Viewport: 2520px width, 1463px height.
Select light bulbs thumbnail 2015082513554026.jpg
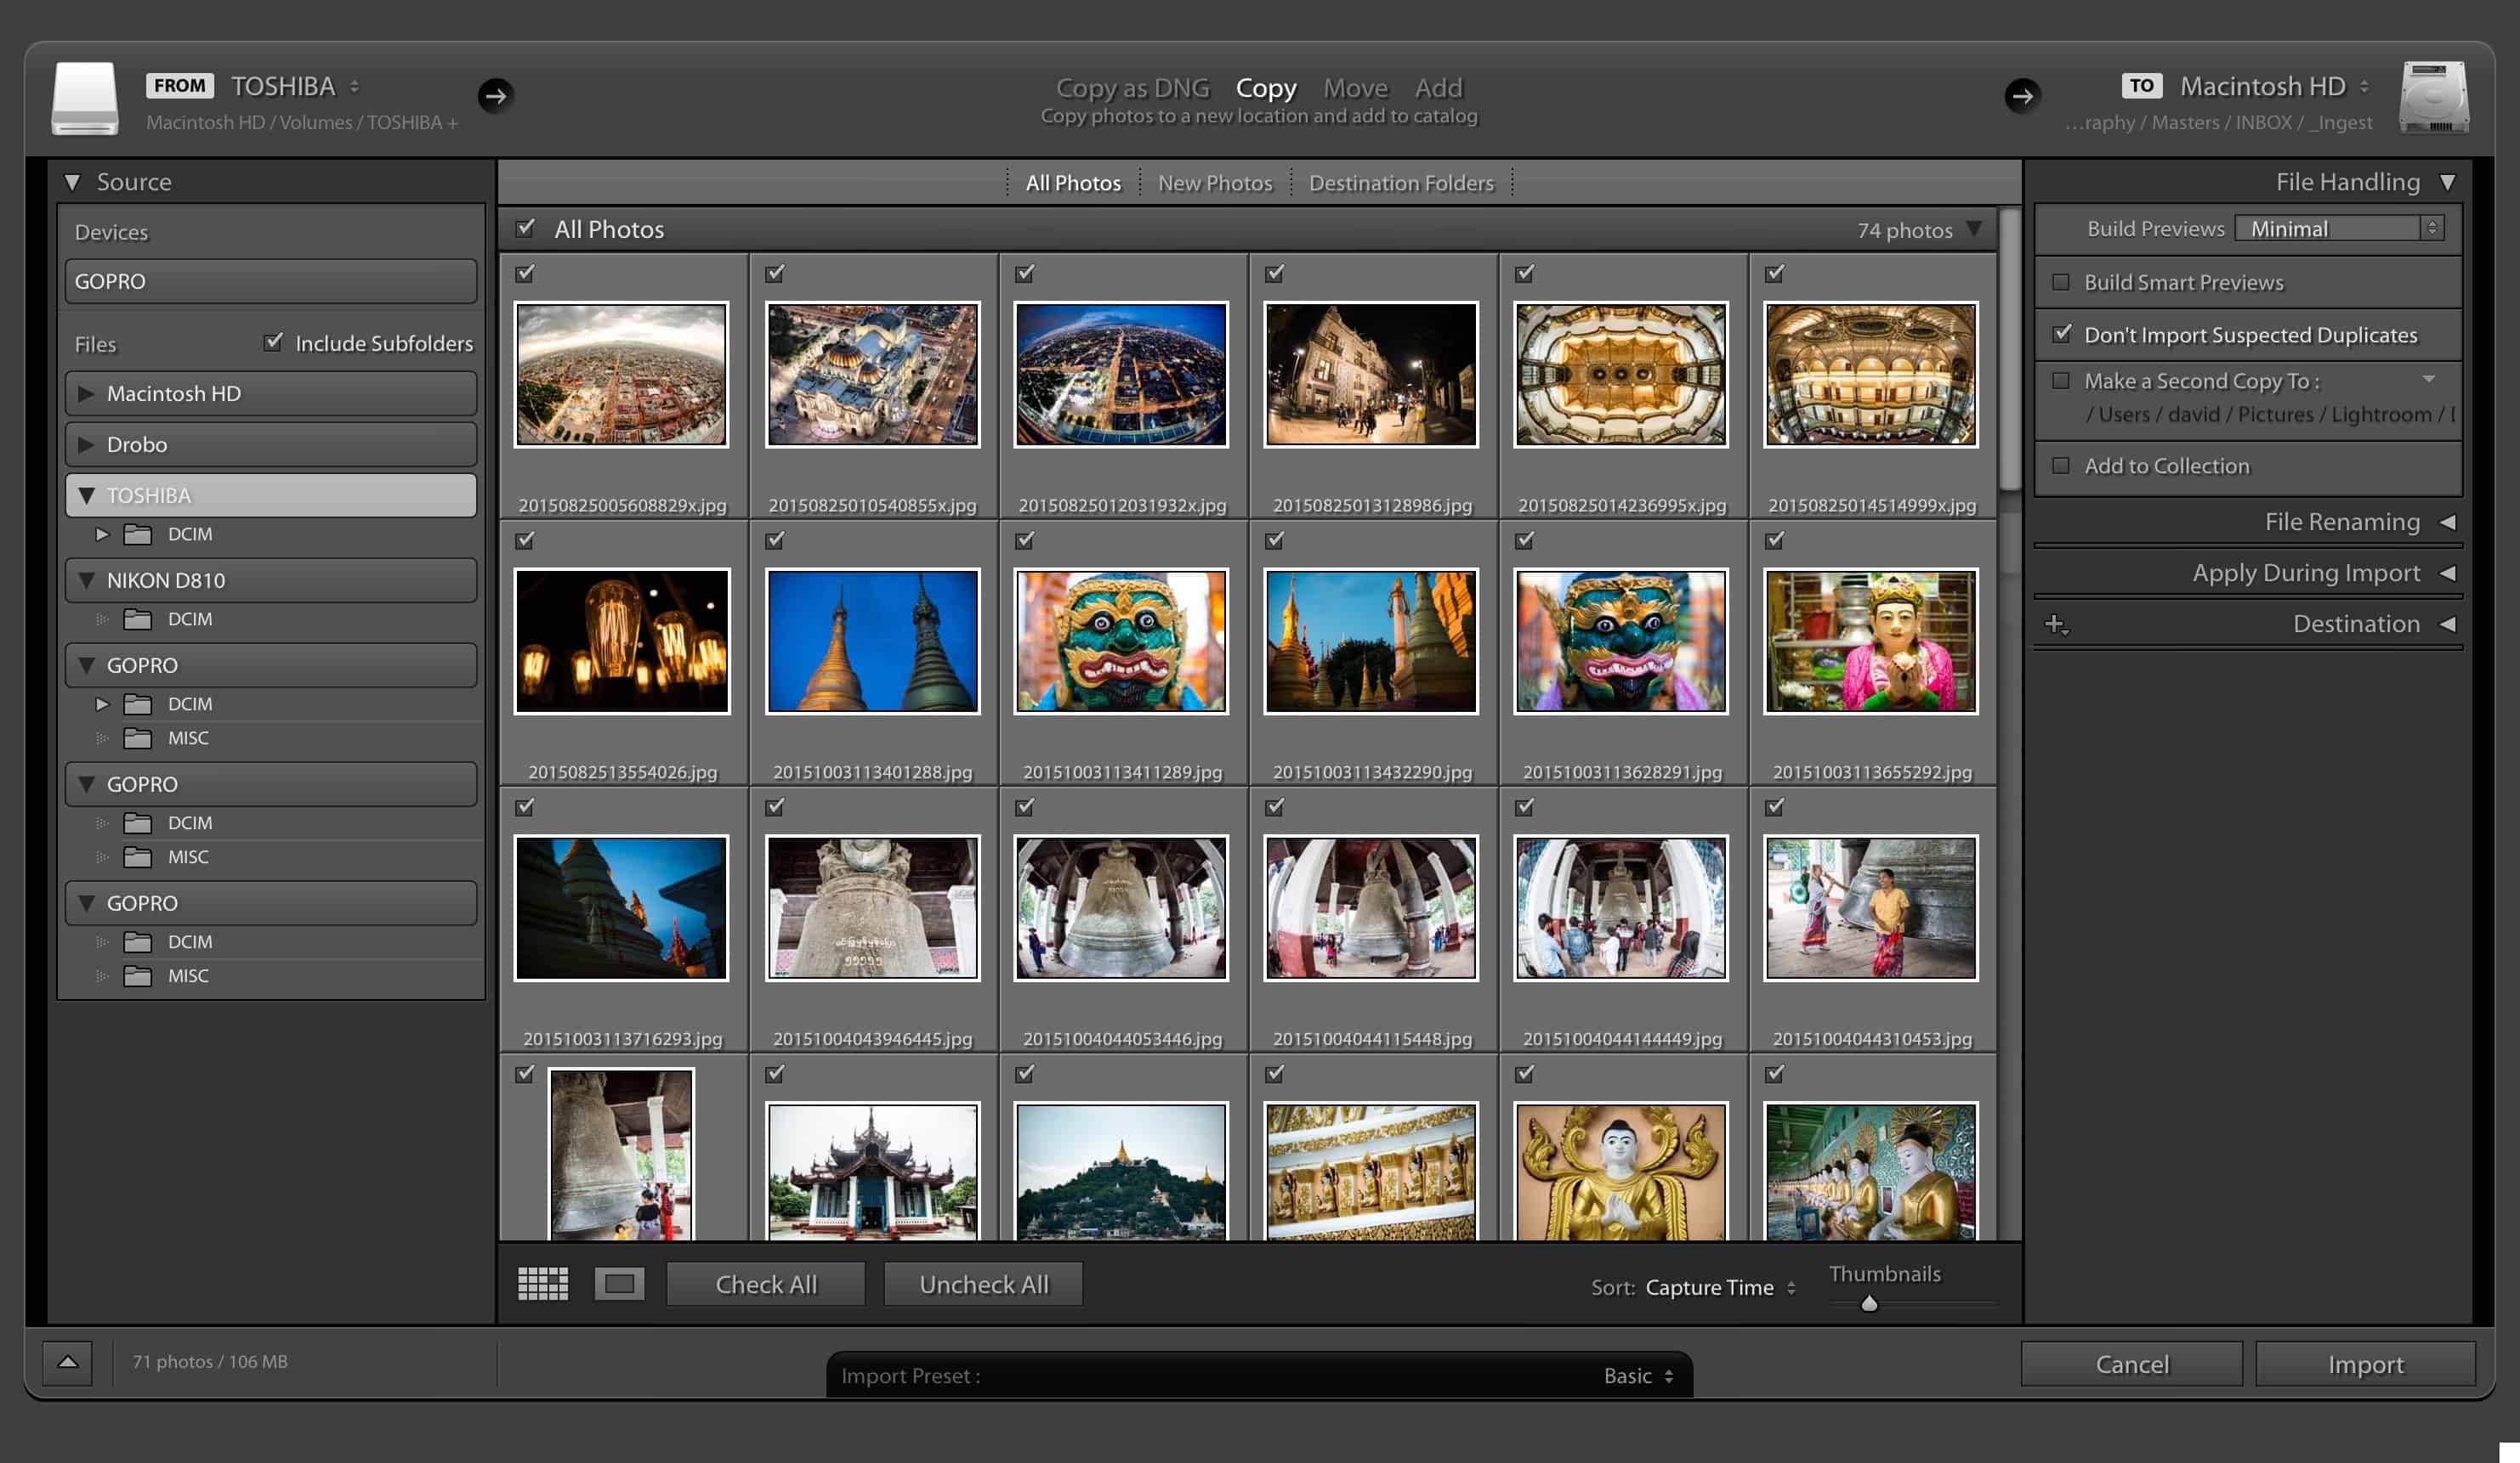622,641
